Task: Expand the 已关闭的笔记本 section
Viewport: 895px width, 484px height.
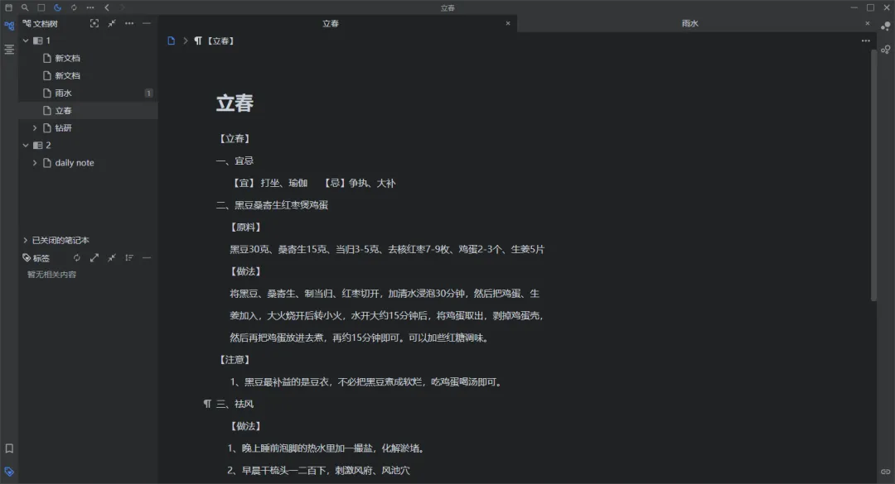Action: [26, 240]
